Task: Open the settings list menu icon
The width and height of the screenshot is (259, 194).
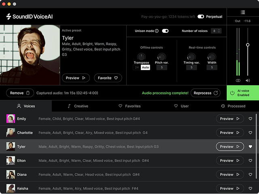Action: pos(243,12)
